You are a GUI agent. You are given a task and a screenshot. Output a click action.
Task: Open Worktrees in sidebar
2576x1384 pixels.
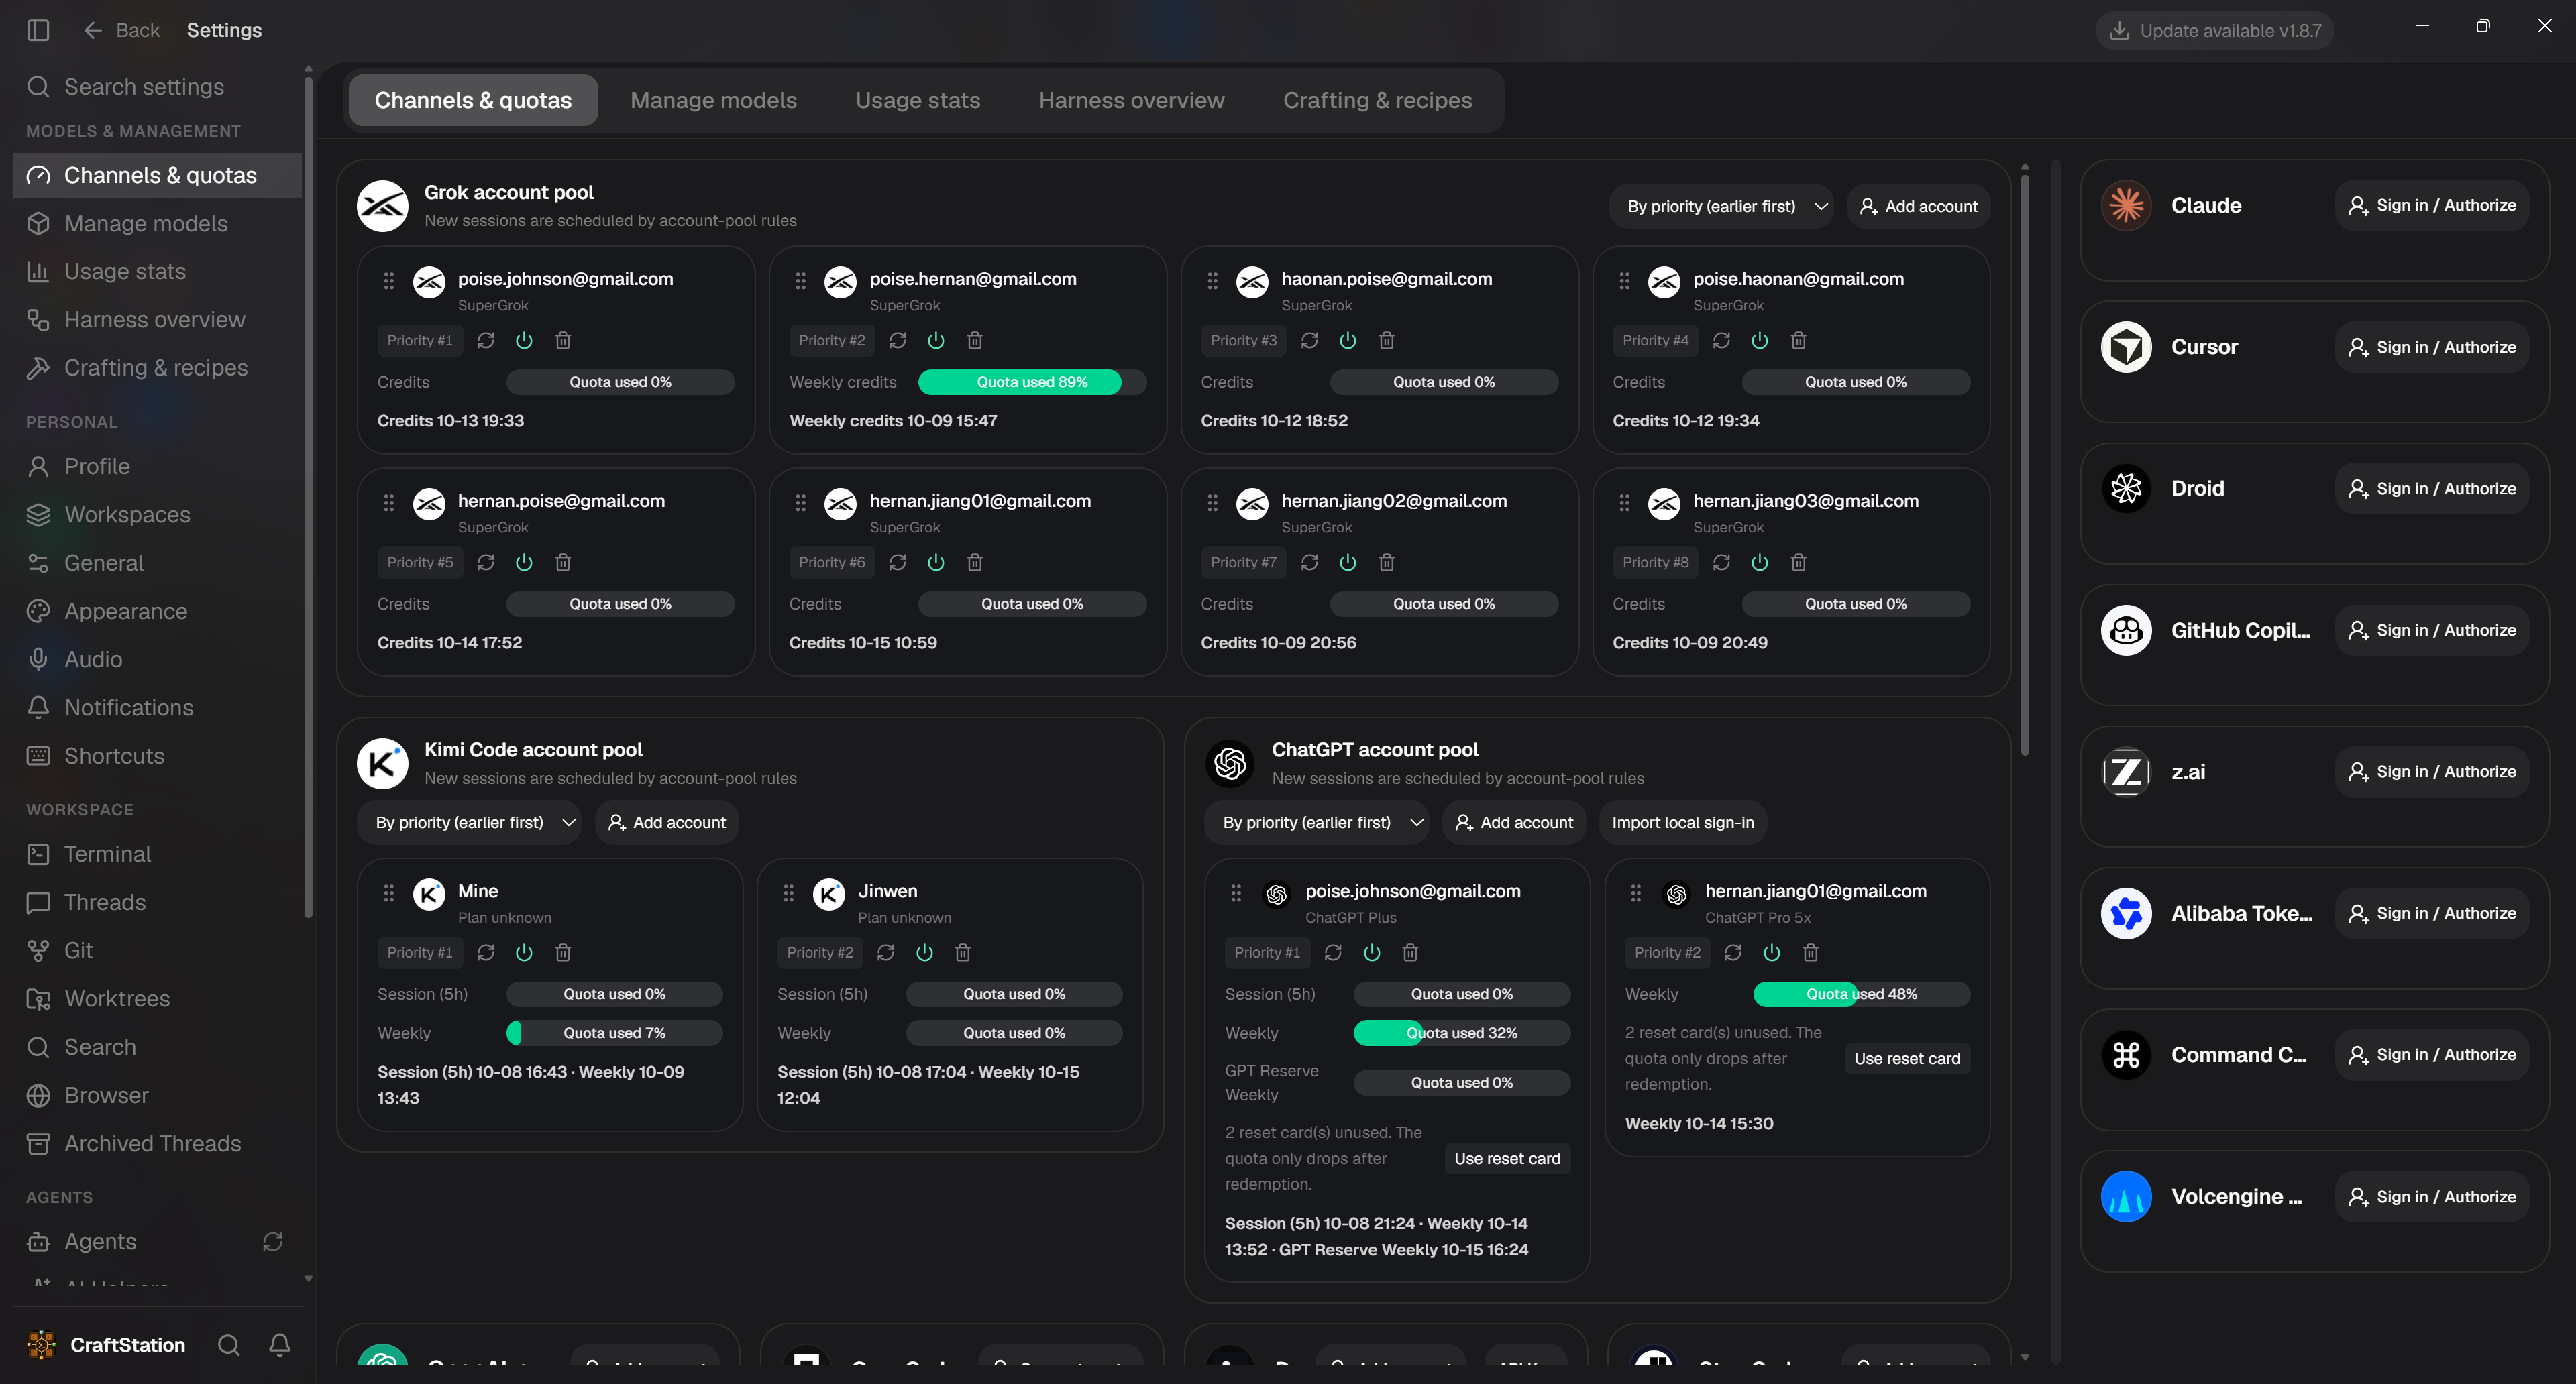coord(156,999)
